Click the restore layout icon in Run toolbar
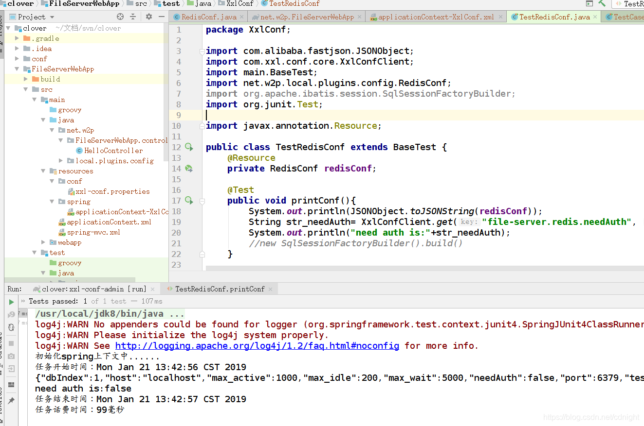Screen dimensions: 644x426 coord(11,385)
